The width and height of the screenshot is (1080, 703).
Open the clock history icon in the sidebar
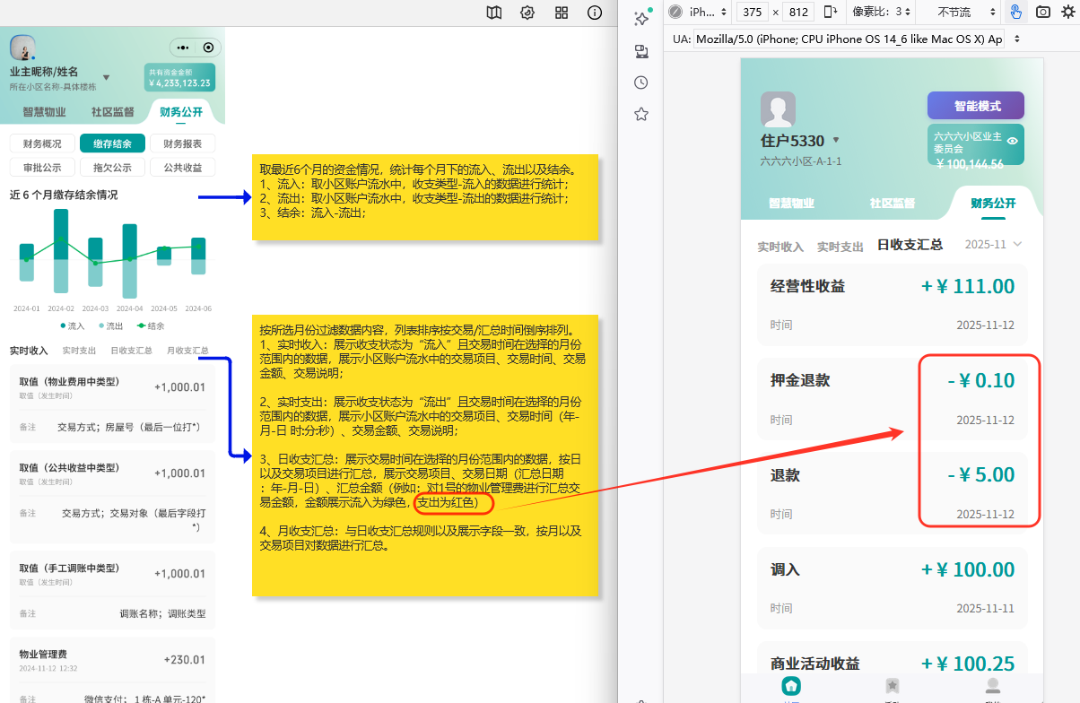click(641, 82)
